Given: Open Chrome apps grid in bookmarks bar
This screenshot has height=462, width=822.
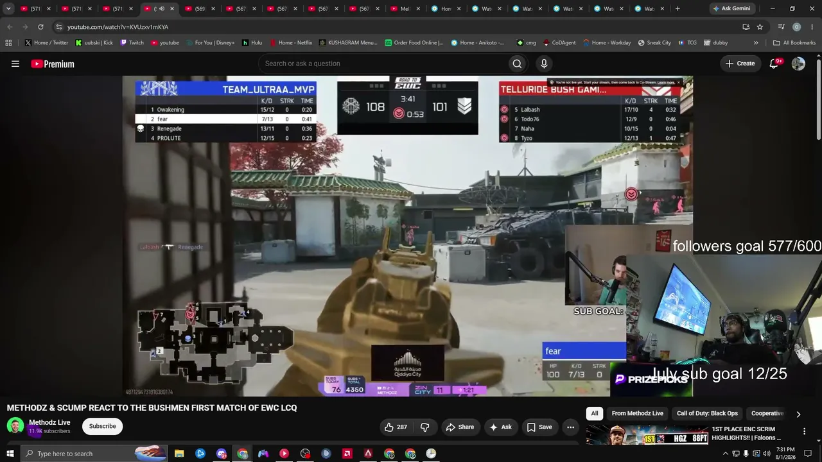Looking at the screenshot, I should click(x=8, y=43).
